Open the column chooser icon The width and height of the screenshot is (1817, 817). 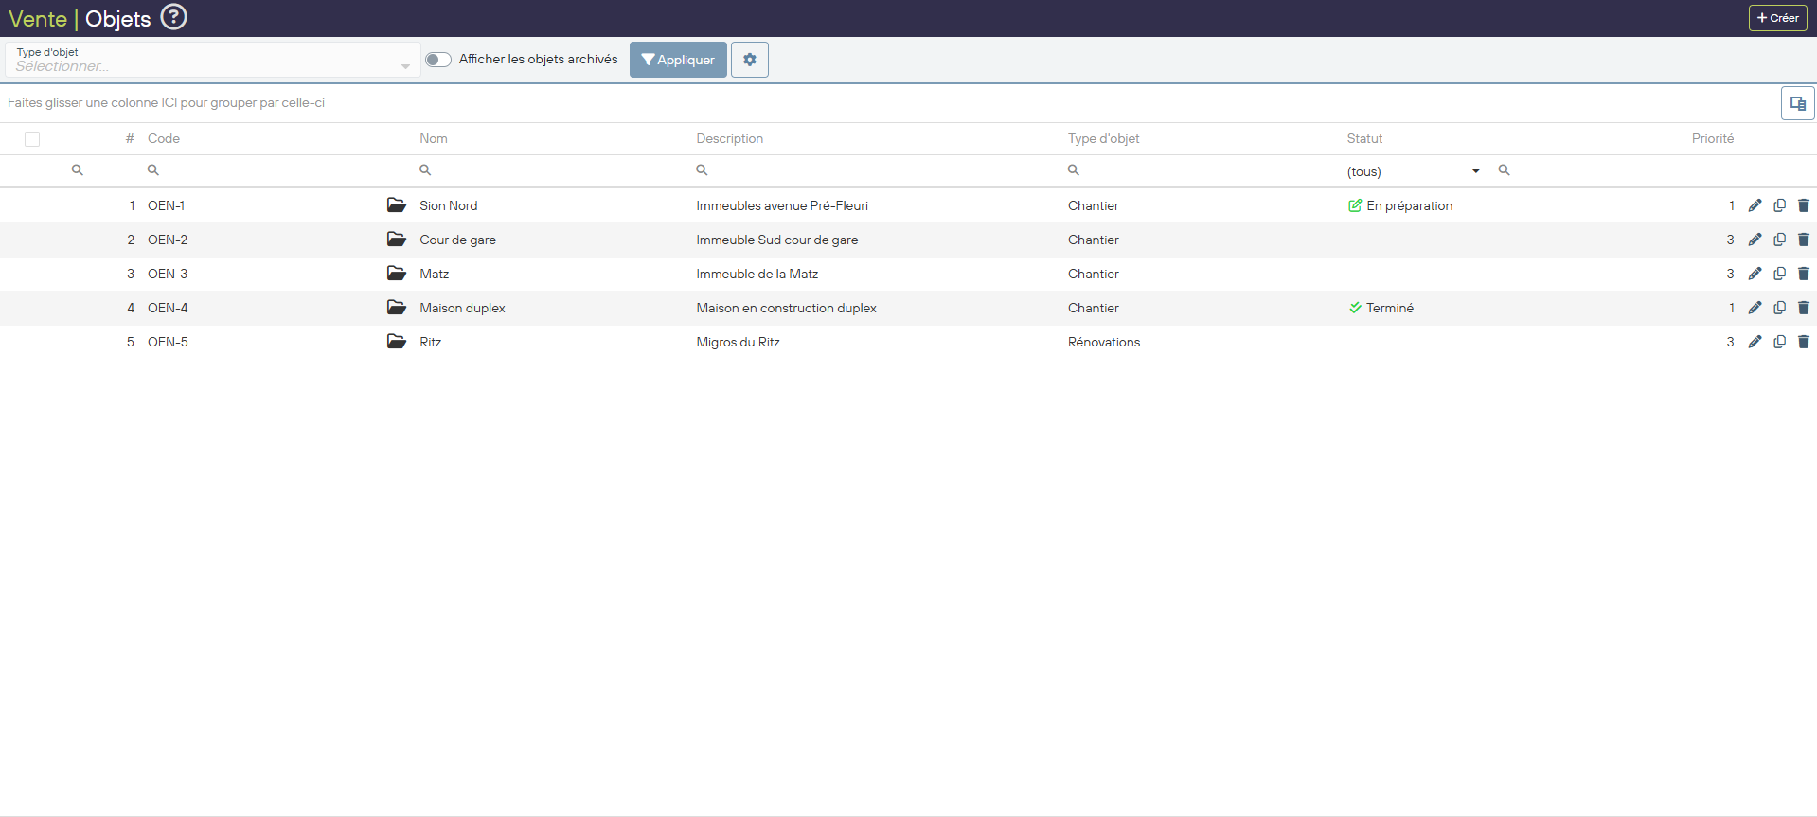click(1797, 103)
